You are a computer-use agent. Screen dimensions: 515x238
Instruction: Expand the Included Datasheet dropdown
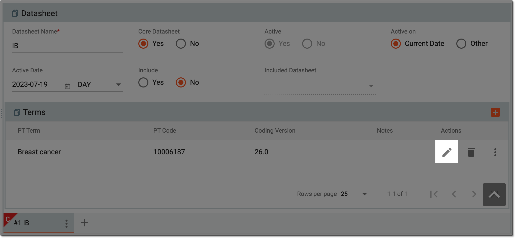tap(320, 86)
